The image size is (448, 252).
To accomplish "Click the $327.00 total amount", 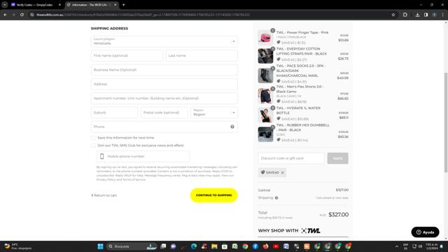I will (338, 215).
